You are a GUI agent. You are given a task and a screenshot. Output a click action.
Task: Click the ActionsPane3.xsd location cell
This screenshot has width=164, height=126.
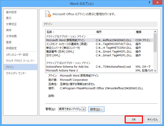click(x=113, y=67)
